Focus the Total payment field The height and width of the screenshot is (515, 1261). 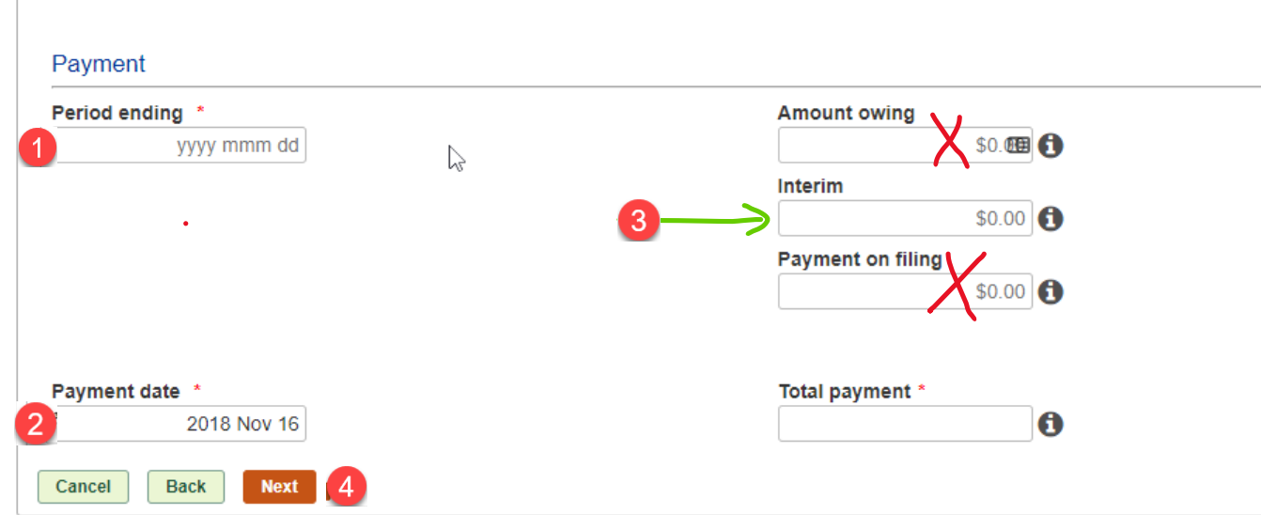[905, 424]
